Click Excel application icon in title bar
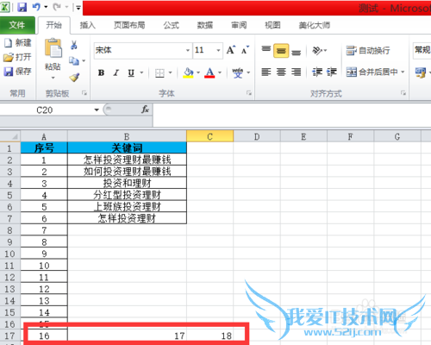The height and width of the screenshot is (345, 431). click(4, 7)
